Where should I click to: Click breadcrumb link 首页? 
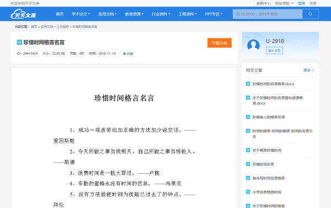[x=34, y=27]
